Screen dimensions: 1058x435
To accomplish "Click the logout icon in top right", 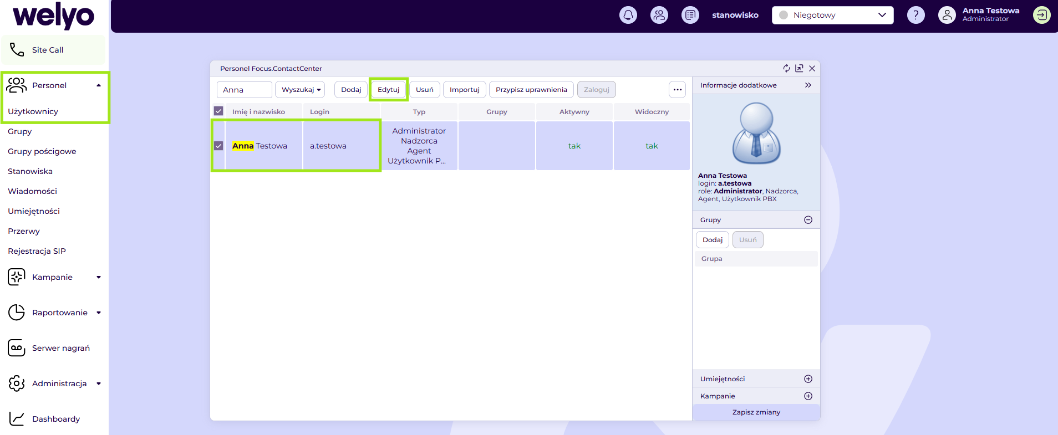I will click(x=1042, y=15).
